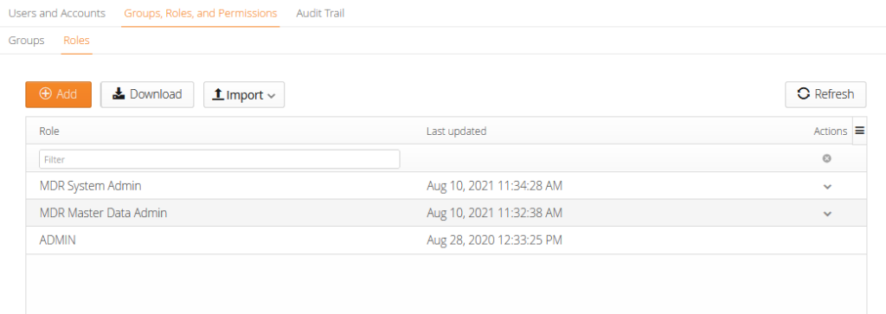Focus the Role filter input field
The image size is (886, 314).
219,159
